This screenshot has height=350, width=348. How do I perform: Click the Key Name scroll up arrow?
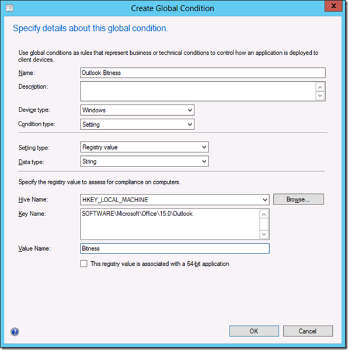pyautogui.click(x=264, y=214)
